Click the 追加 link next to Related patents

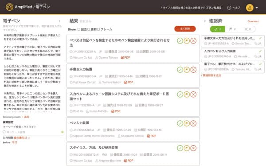click(25, 117)
